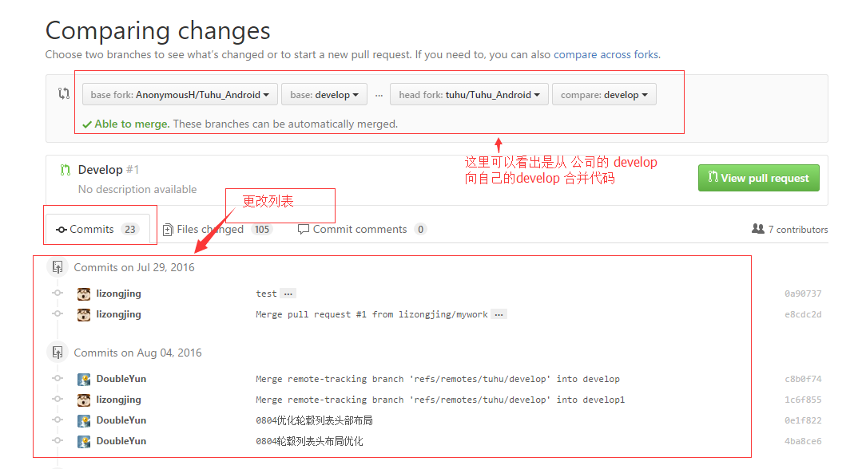Click lizongjing's avatar on the test commit
Image resolution: width=866 pixels, height=469 pixels.
[x=84, y=294]
